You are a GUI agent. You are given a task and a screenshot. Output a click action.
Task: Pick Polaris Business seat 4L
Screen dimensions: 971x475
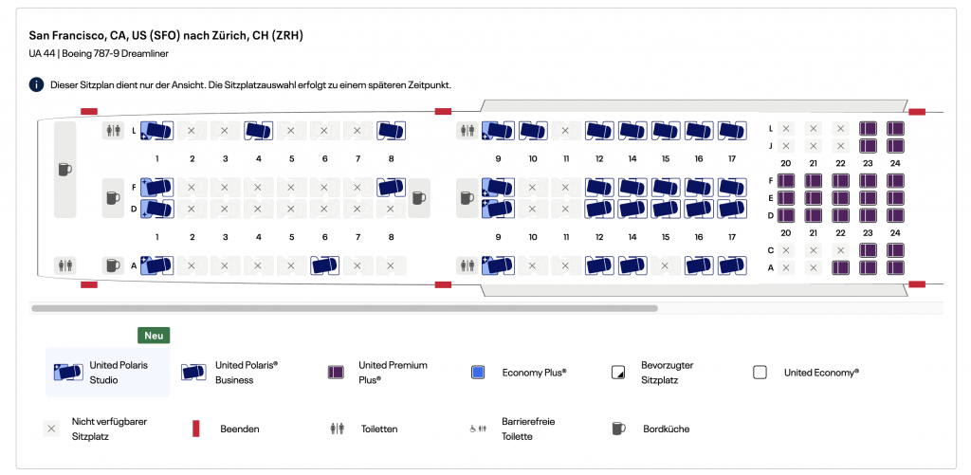pos(259,131)
